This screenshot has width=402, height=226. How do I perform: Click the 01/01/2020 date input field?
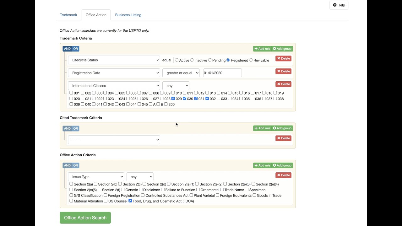click(223, 73)
